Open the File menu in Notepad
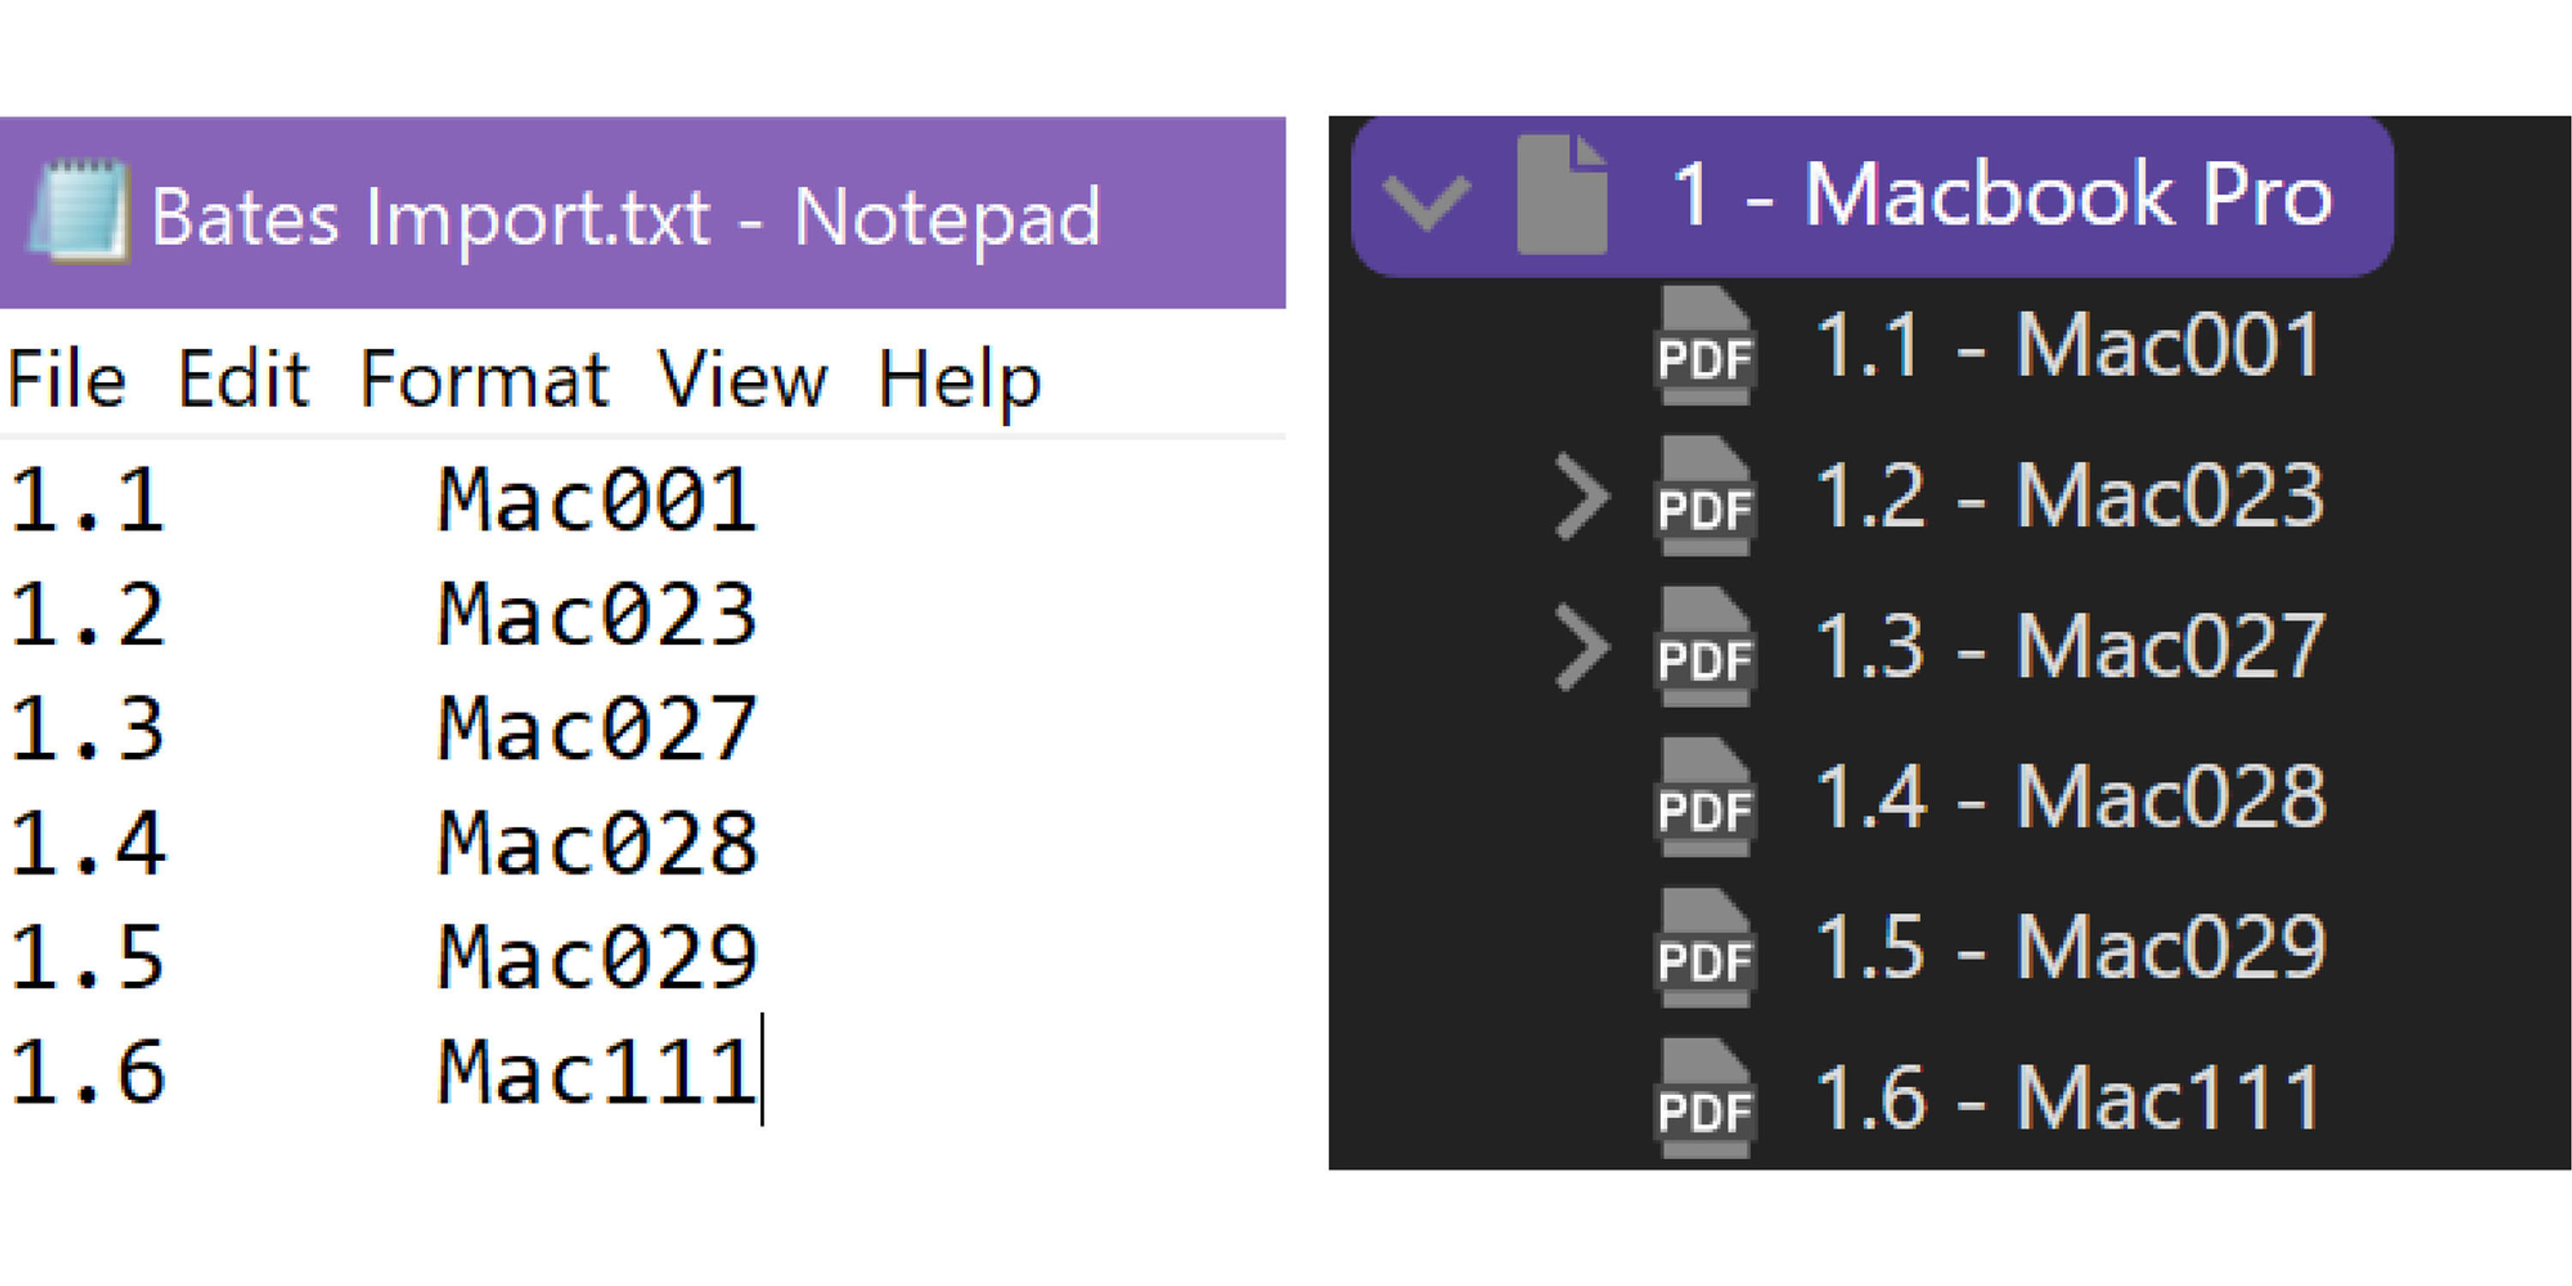2572x1286 pixels. pyautogui.click(x=67, y=380)
